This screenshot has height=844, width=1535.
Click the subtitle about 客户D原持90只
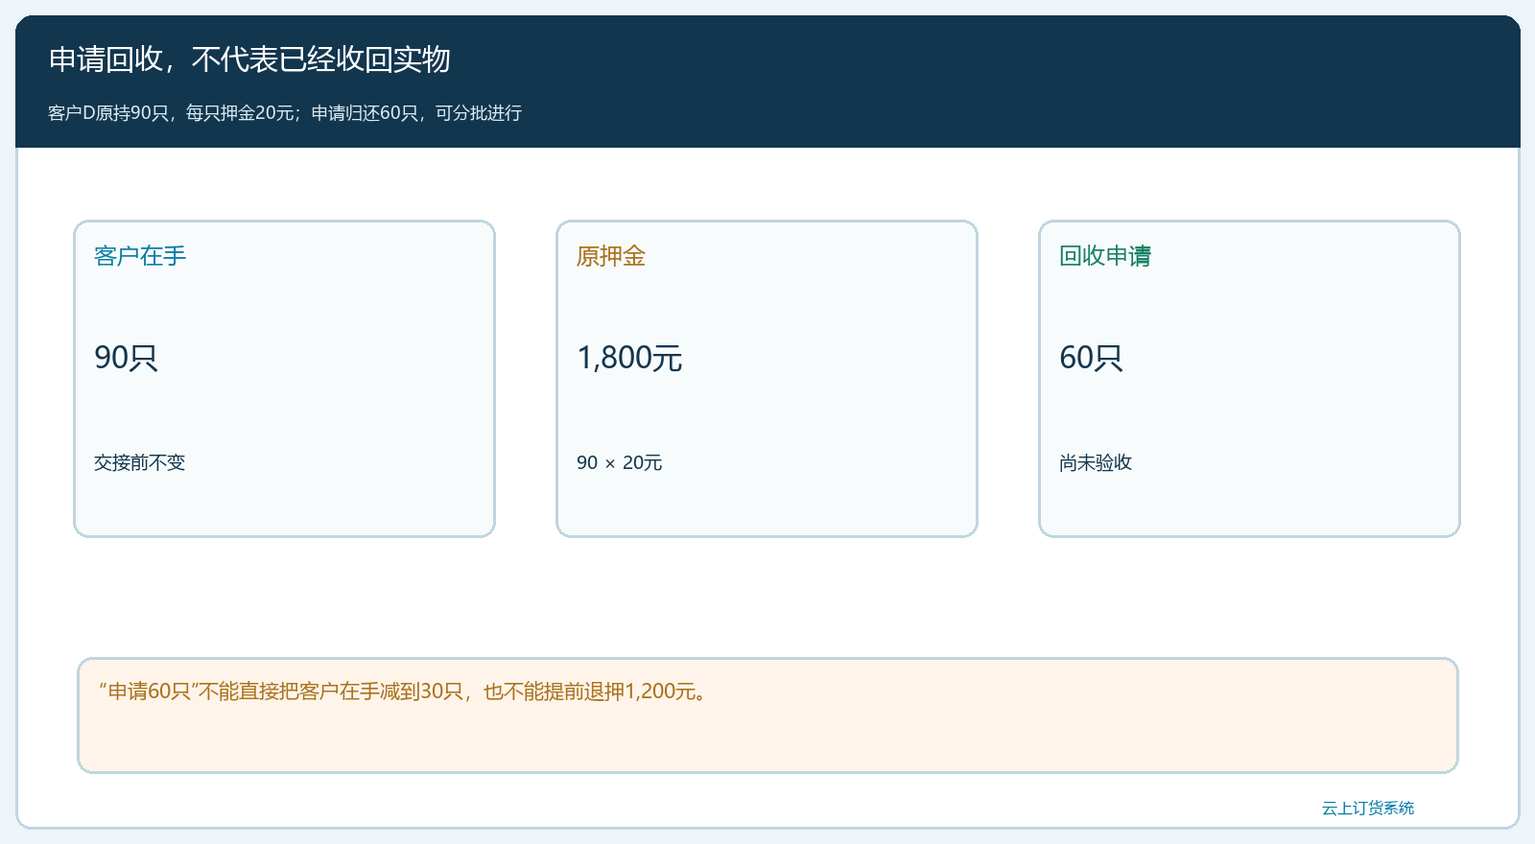click(x=285, y=113)
